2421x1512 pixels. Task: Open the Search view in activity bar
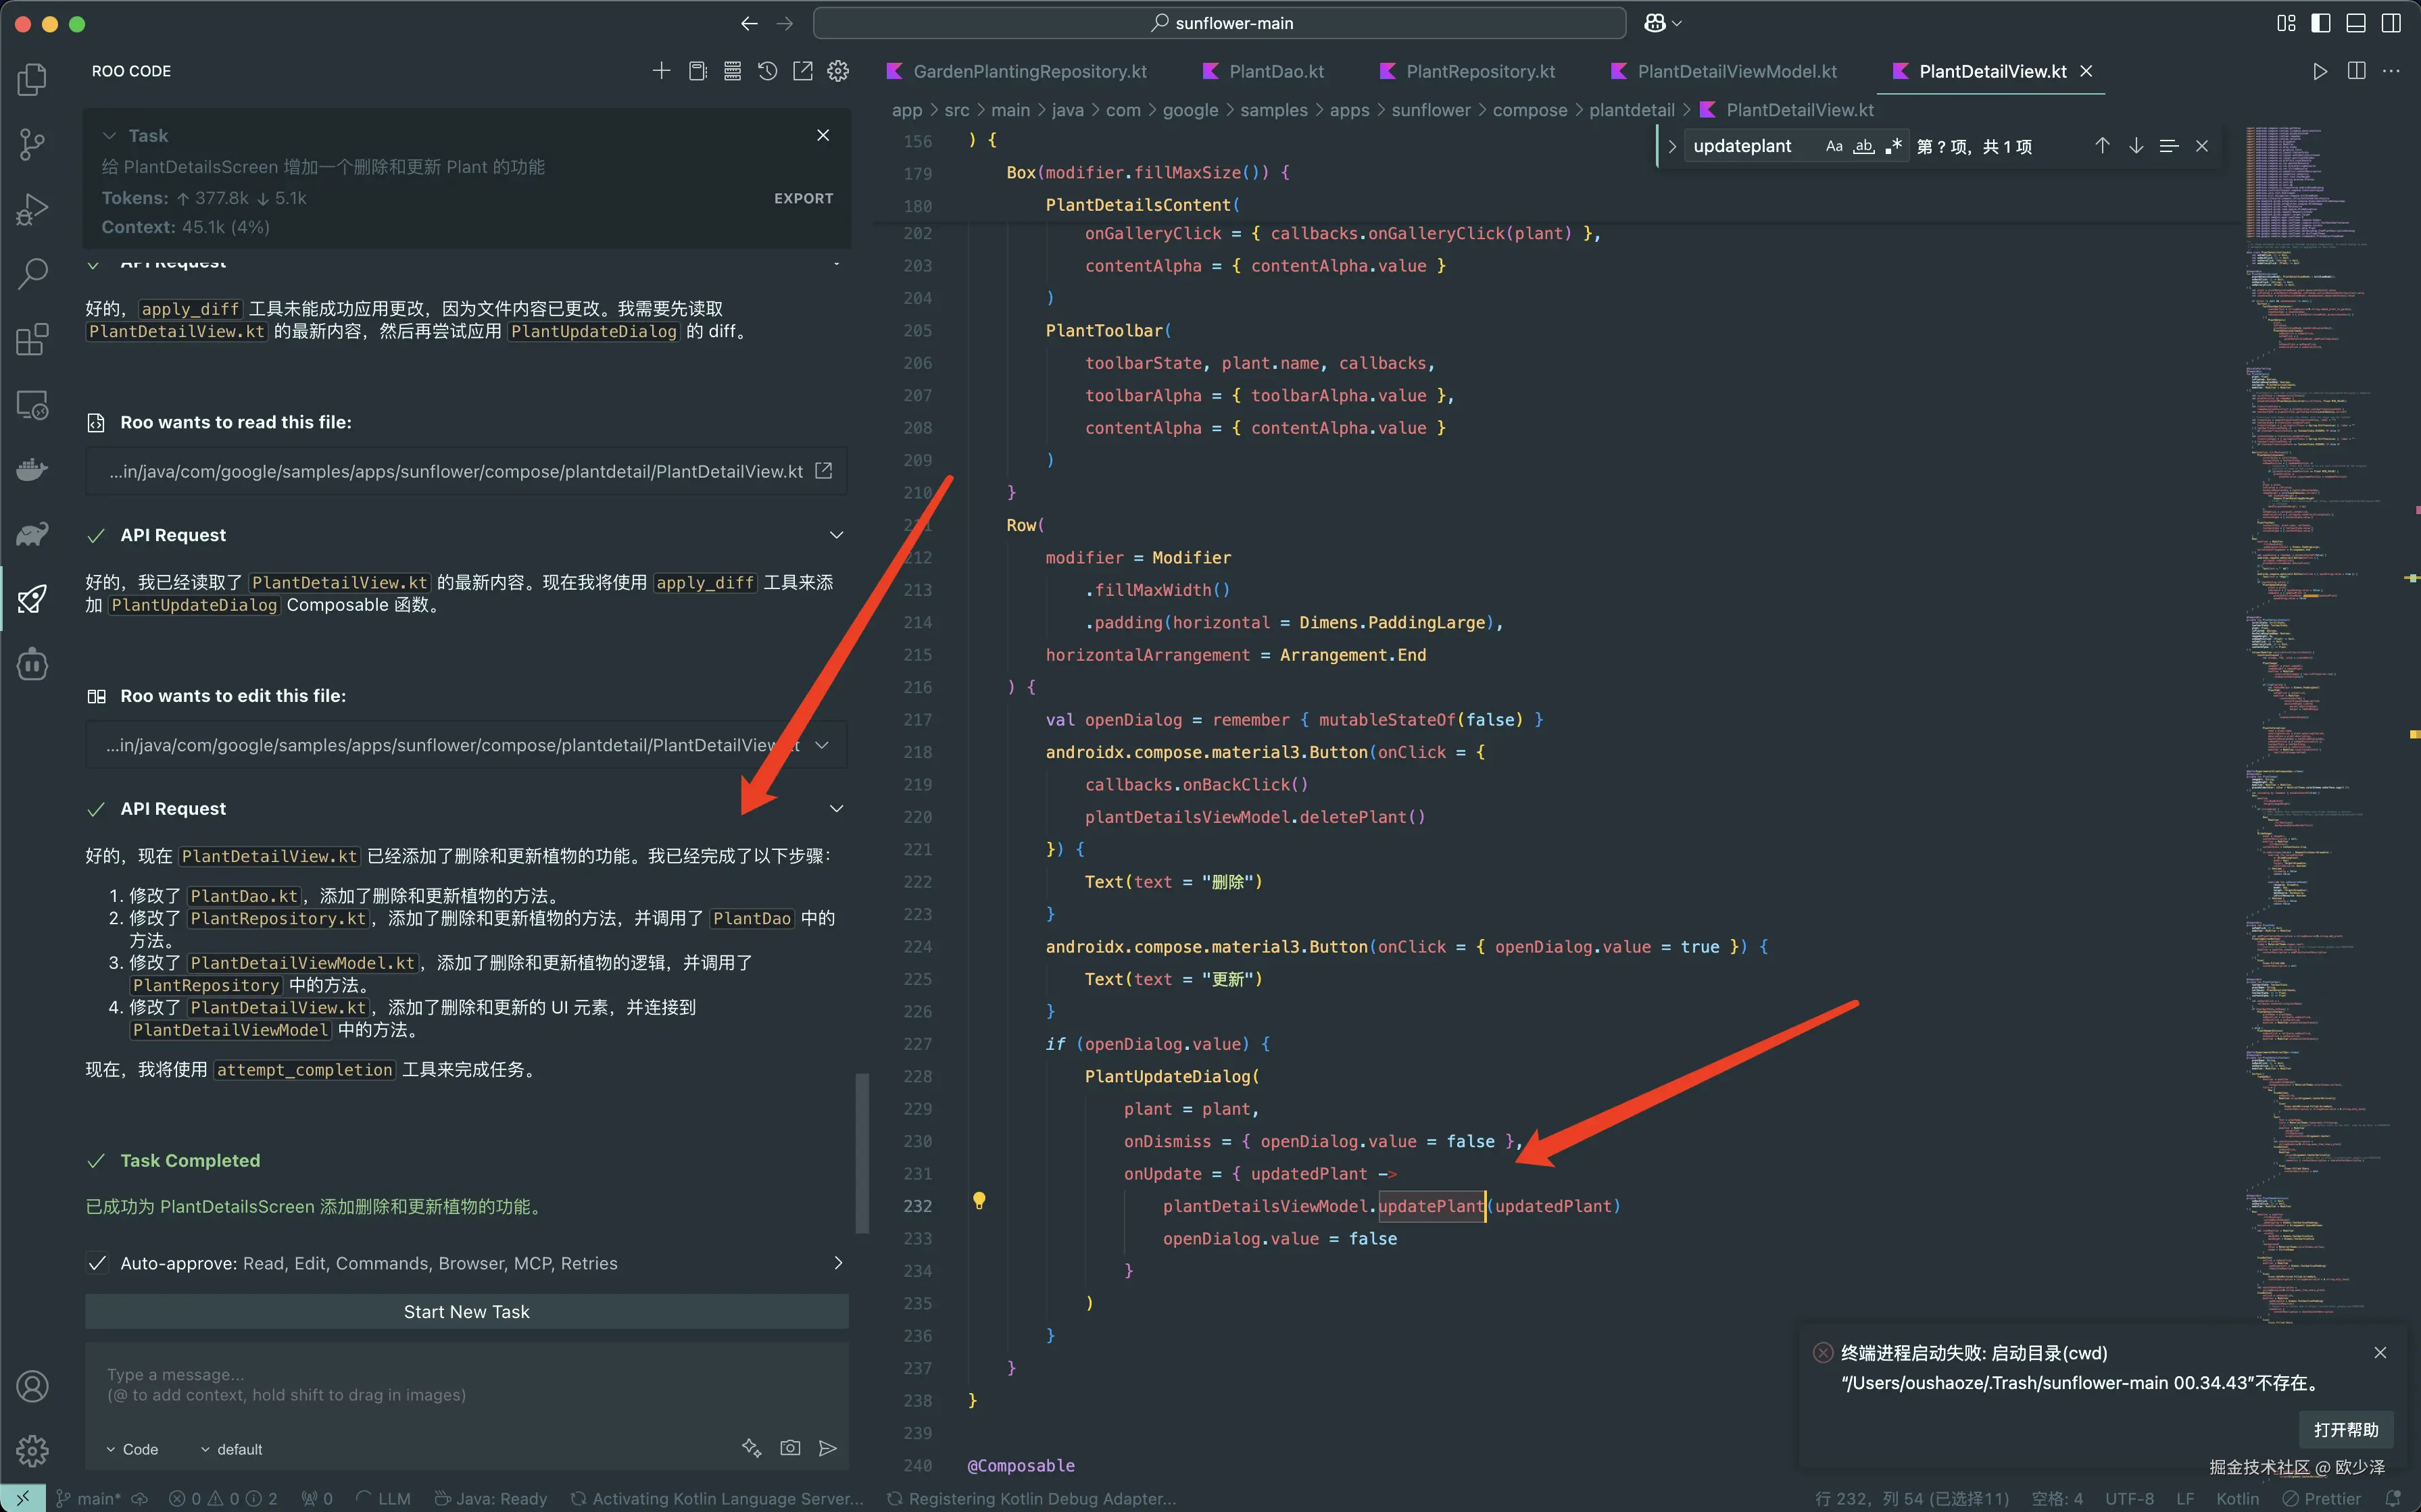point(32,273)
